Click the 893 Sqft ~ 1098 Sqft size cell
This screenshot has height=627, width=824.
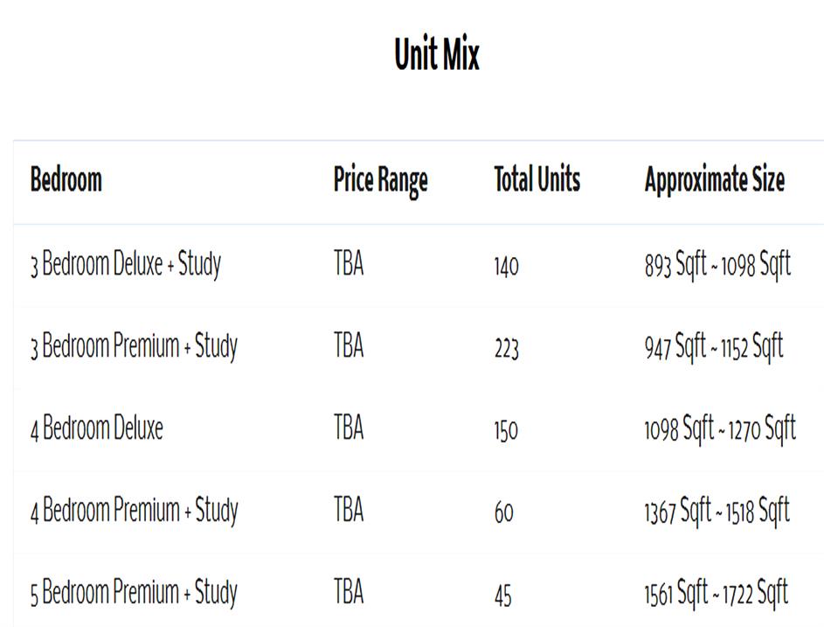(x=717, y=264)
